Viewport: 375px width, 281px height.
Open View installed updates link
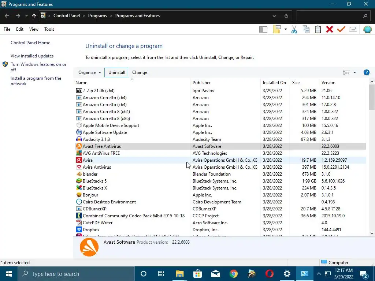click(x=32, y=56)
